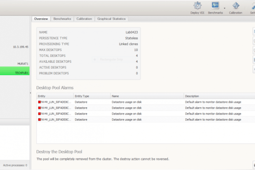The height and width of the screenshot is (170, 255).
Task: Select first row NV4V_LUN_50FADE8C entity text
Action: tap(56, 102)
